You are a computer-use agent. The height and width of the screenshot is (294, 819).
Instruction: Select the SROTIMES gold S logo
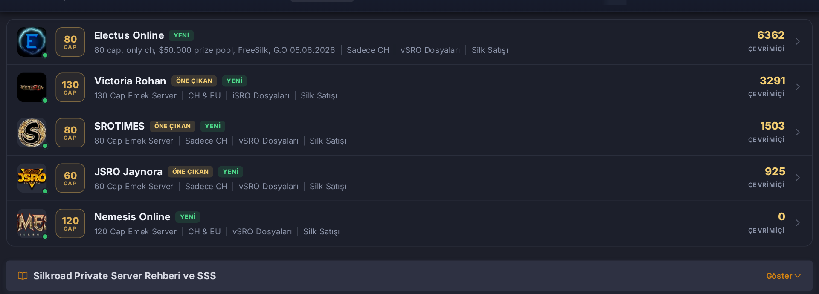(x=32, y=133)
